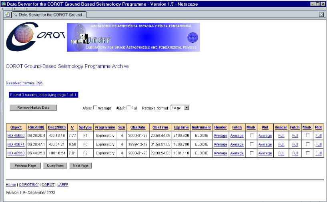Fetch the Average spectrum for HD 45674
Viewport: 327px width, 202px height.
237,144
